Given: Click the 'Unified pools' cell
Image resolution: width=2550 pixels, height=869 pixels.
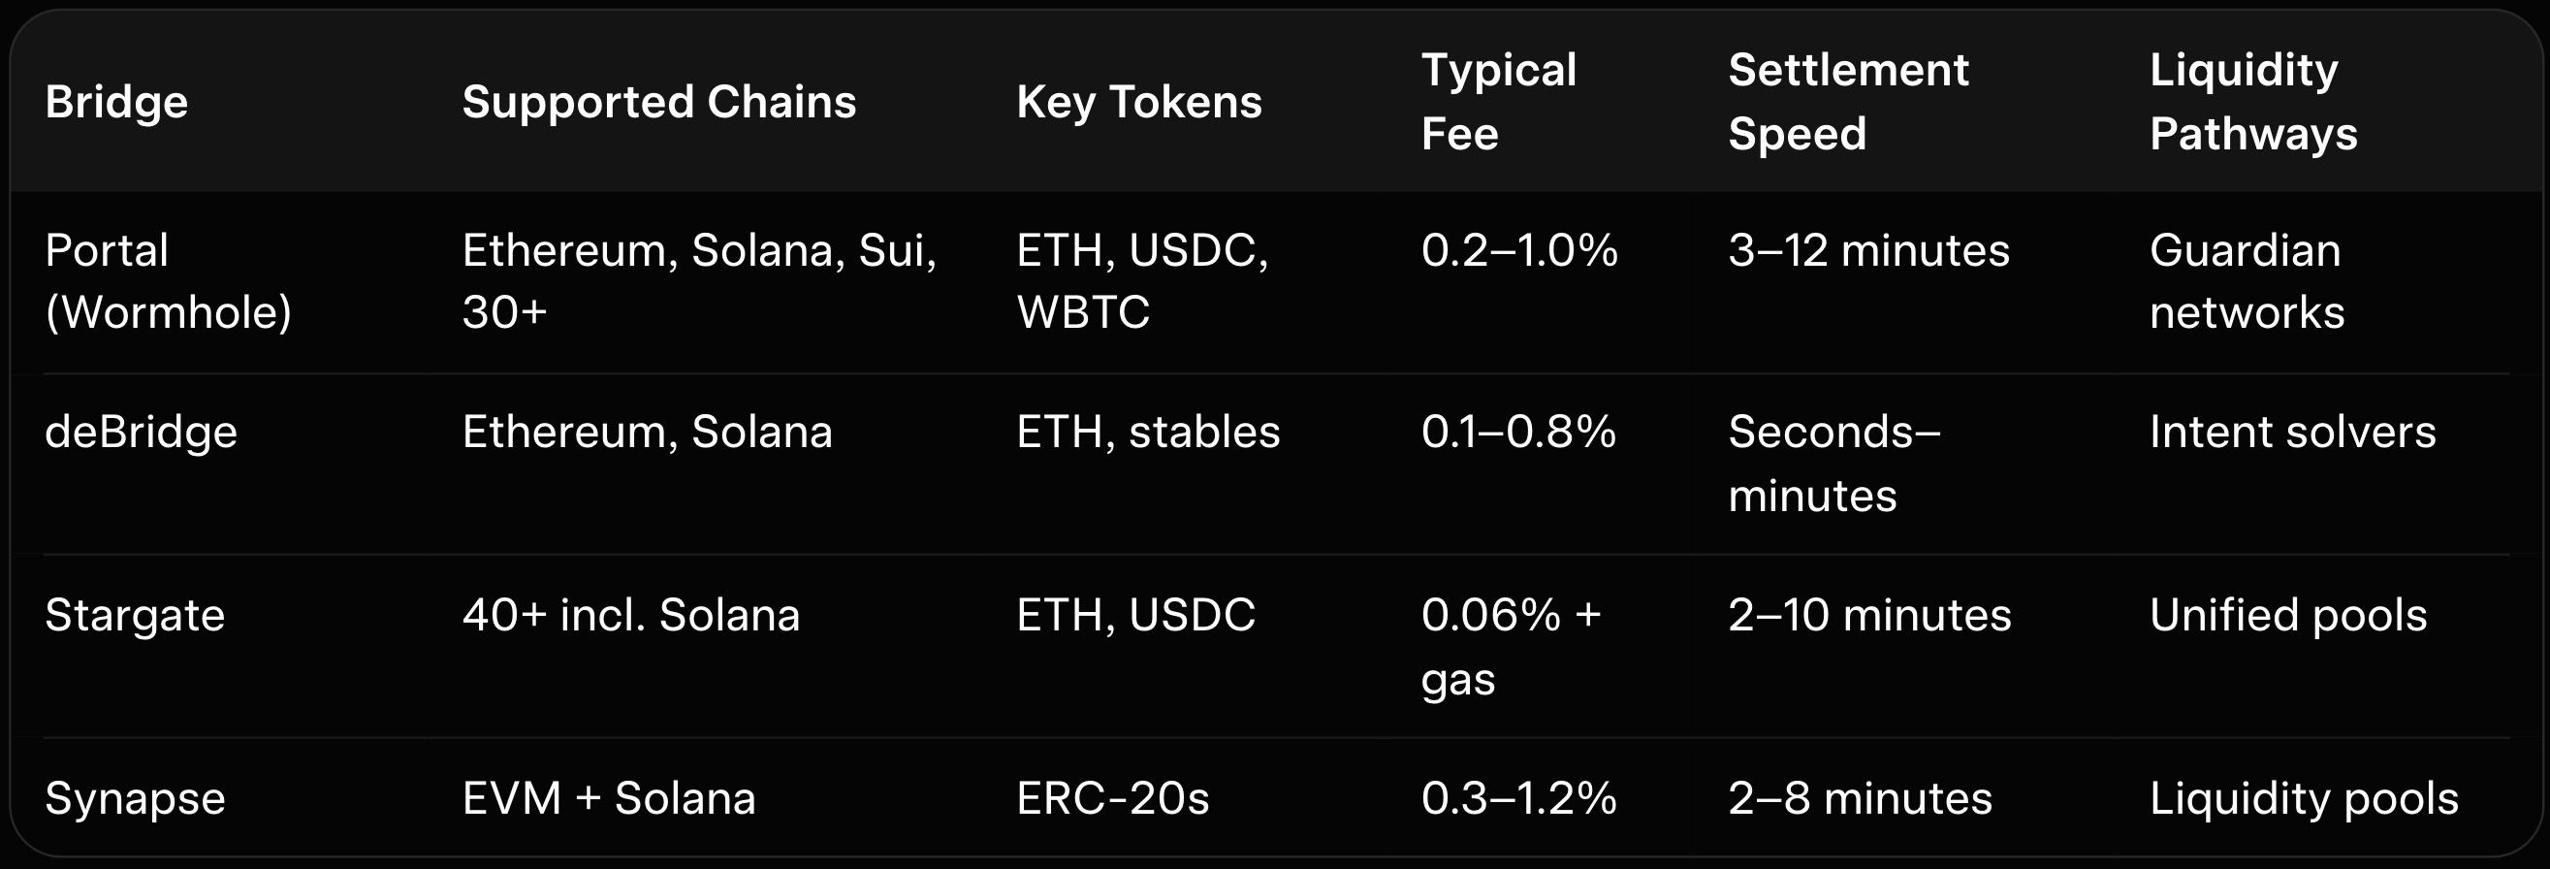Looking at the screenshot, I should pos(2287,616).
